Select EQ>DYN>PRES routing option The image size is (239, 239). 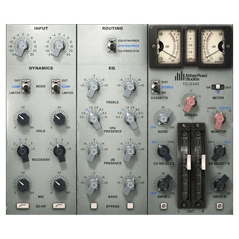tap(128, 41)
